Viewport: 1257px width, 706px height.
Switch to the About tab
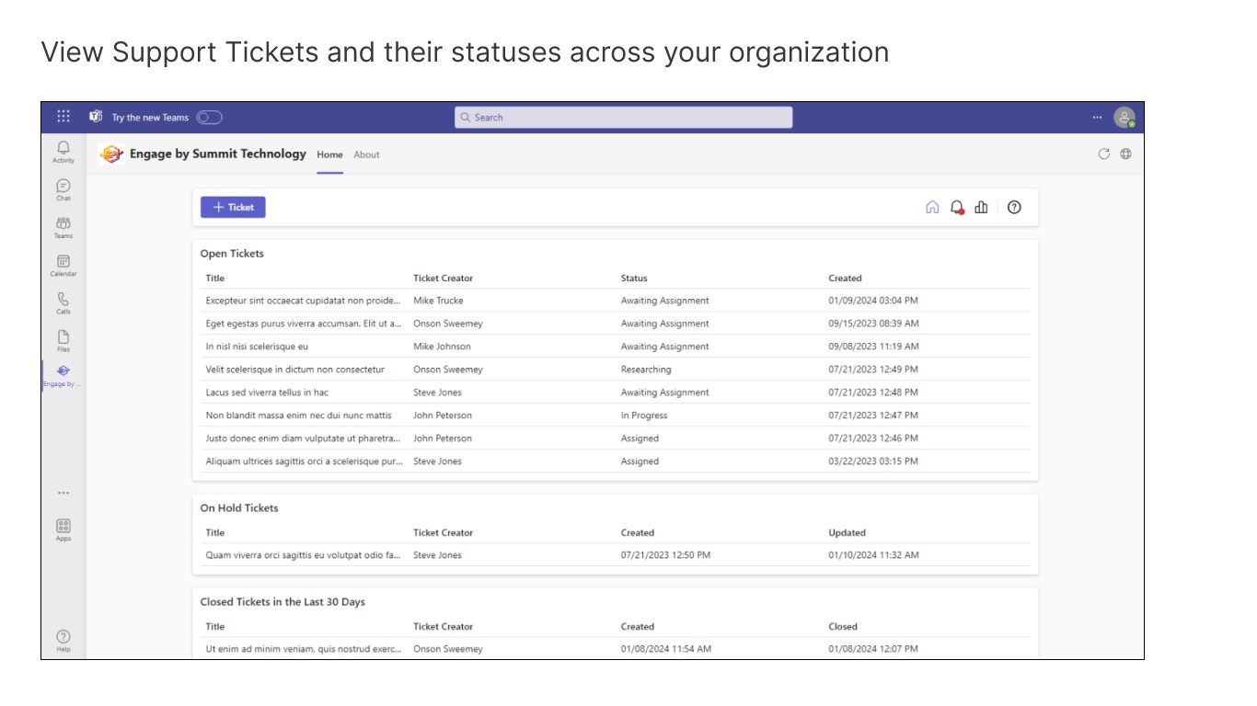pyautogui.click(x=366, y=154)
